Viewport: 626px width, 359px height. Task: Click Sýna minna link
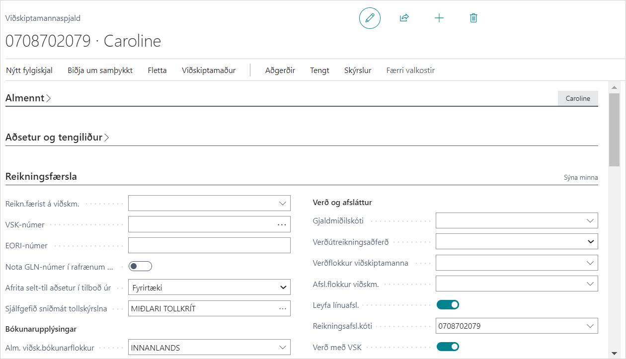[580, 177]
